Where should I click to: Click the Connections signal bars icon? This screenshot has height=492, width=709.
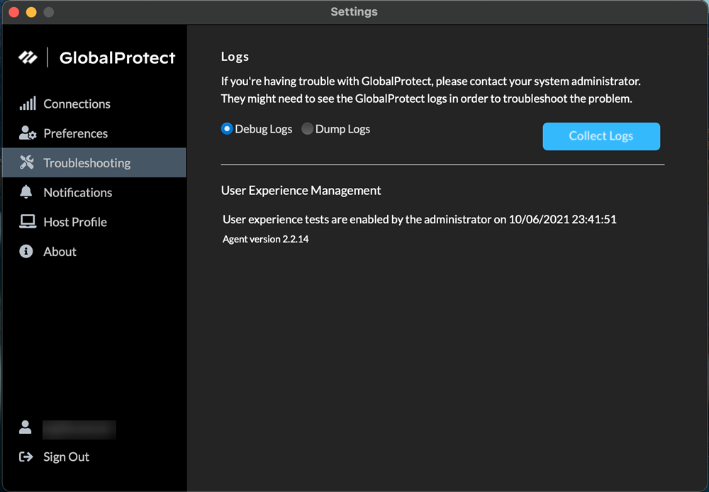point(27,104)
